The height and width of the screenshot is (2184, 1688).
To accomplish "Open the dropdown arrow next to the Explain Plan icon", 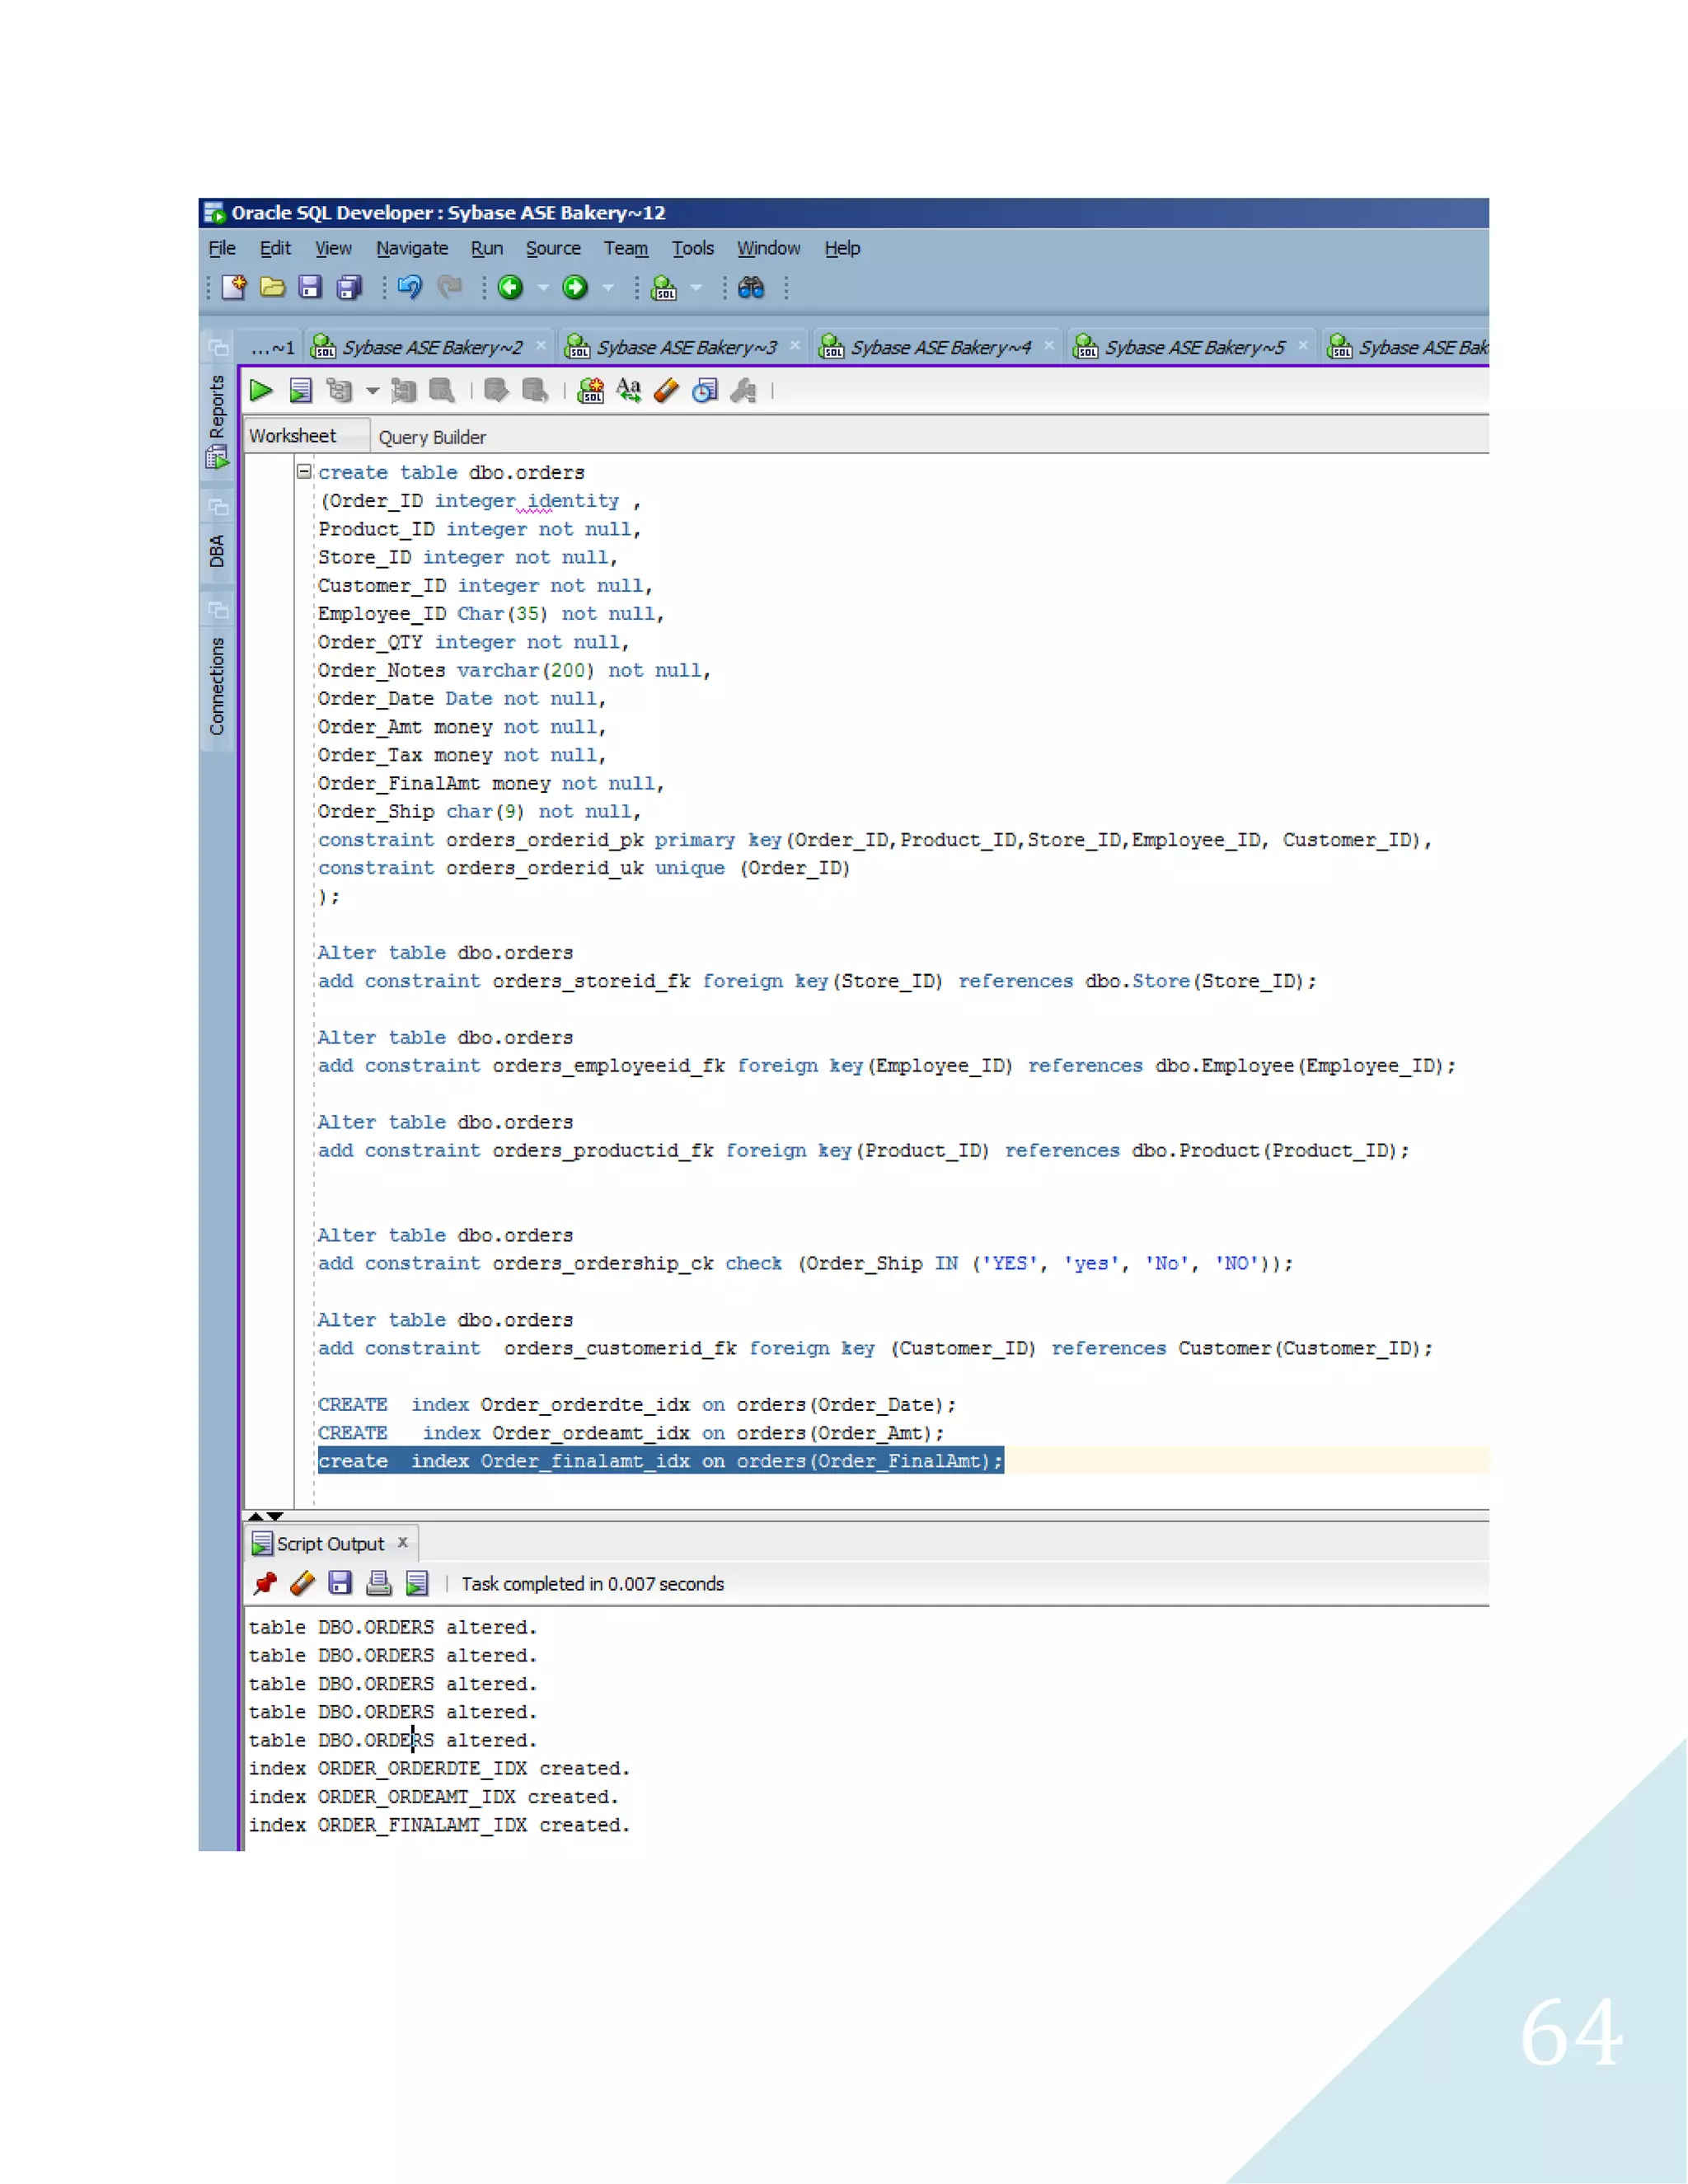I will point(373,391).
